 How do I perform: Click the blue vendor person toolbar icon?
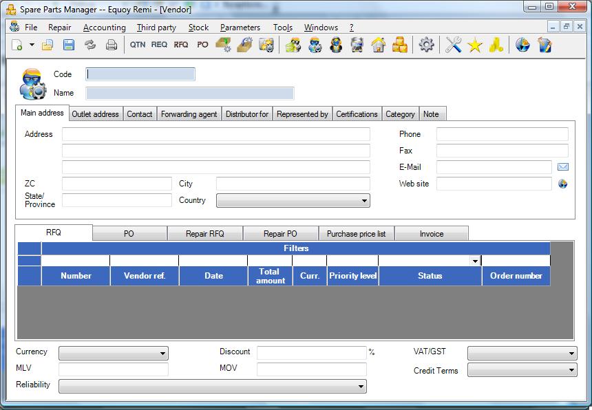click(x=315, y=45)
